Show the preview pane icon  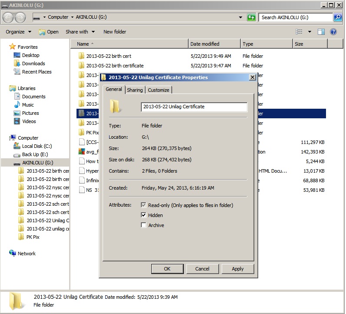pos(321,32)
